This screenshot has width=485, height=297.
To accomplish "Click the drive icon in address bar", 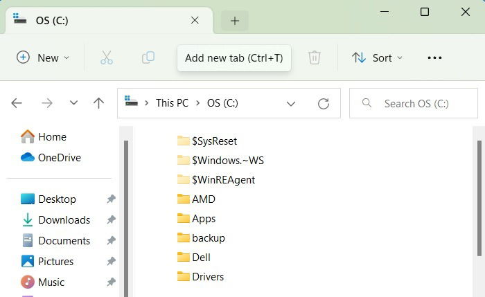I will (x=131, y=101).
